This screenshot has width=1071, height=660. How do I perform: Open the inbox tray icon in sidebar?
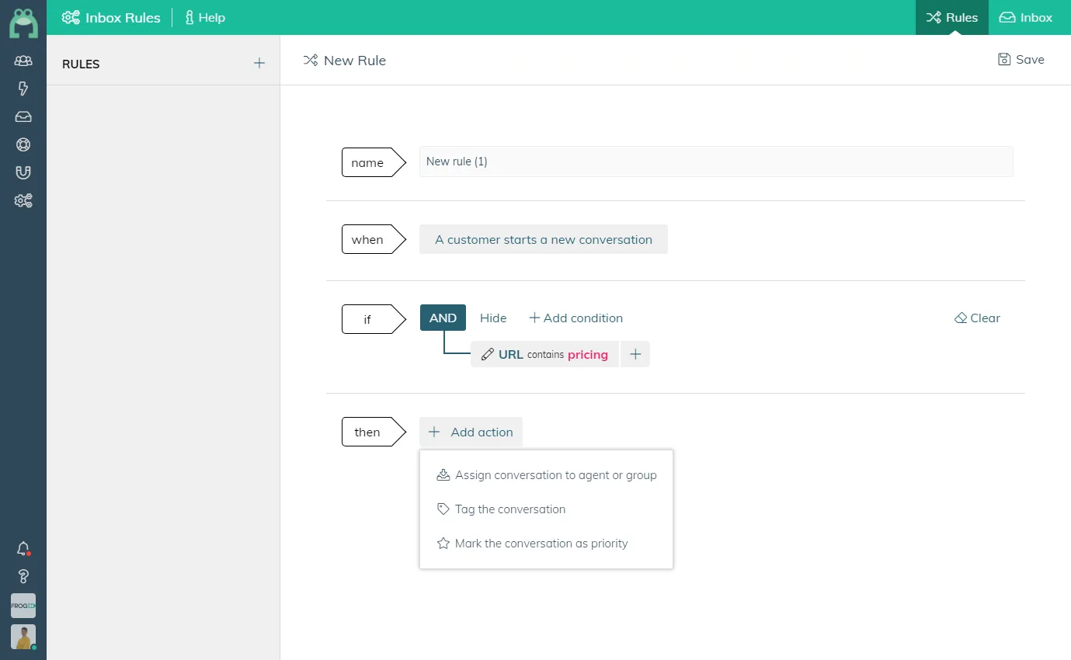pyautogui.click(x=23, y=116)
